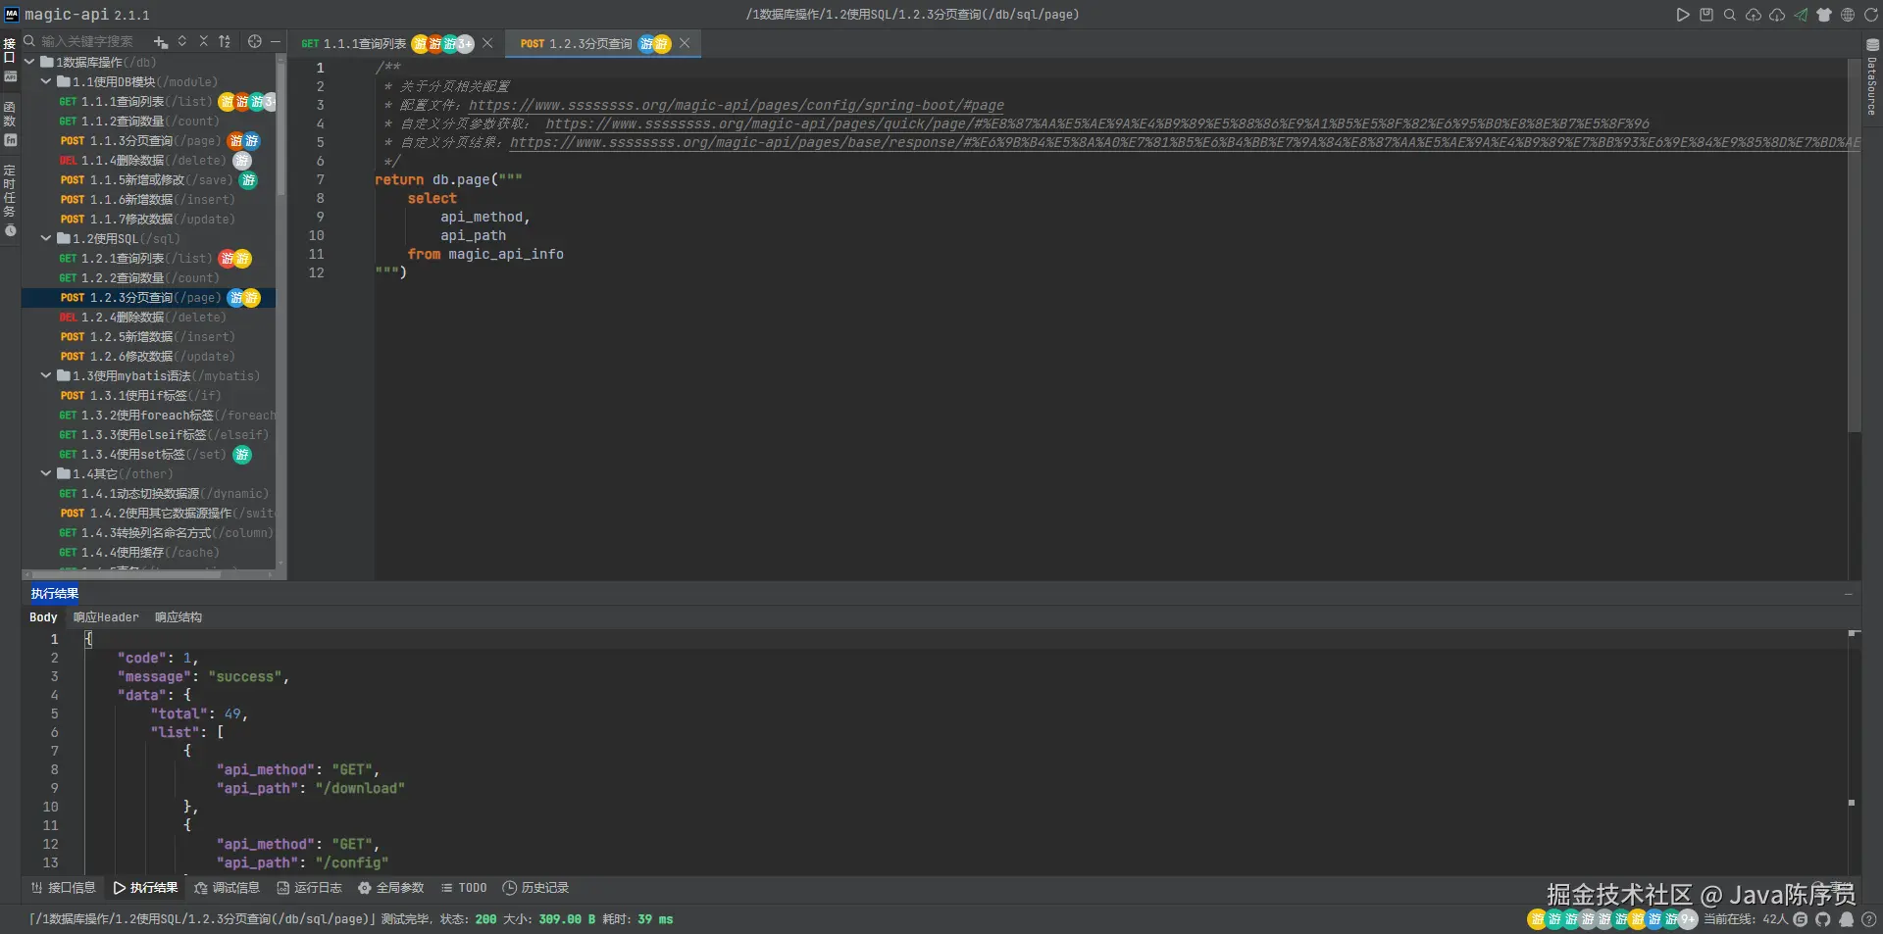
Task: Click the cloud download icon
Action: (x=1777, y=15)
